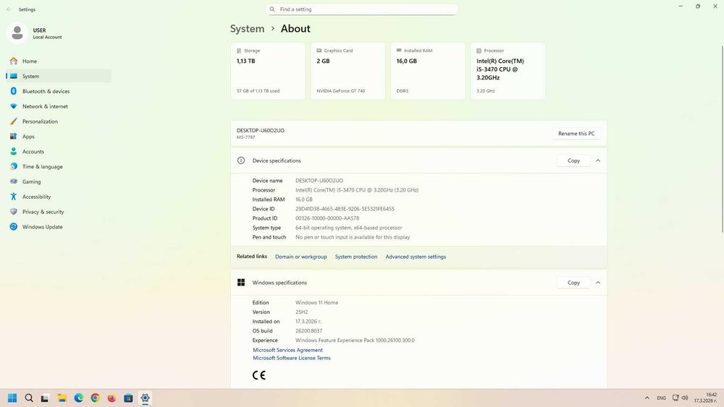Viewport: 724px width, 407px height.
Task: Collapse the Device specifications section
Action: 598,160
